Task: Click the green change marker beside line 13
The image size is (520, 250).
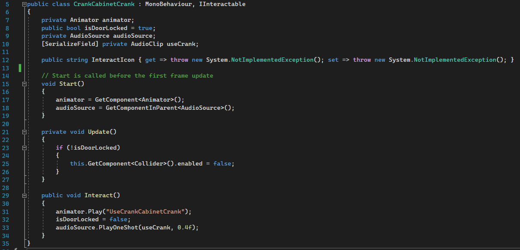Action: 20,68
